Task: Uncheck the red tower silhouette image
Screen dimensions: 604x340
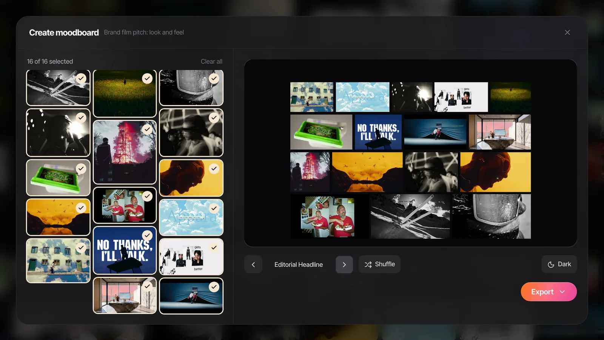Action: point(147,129)
